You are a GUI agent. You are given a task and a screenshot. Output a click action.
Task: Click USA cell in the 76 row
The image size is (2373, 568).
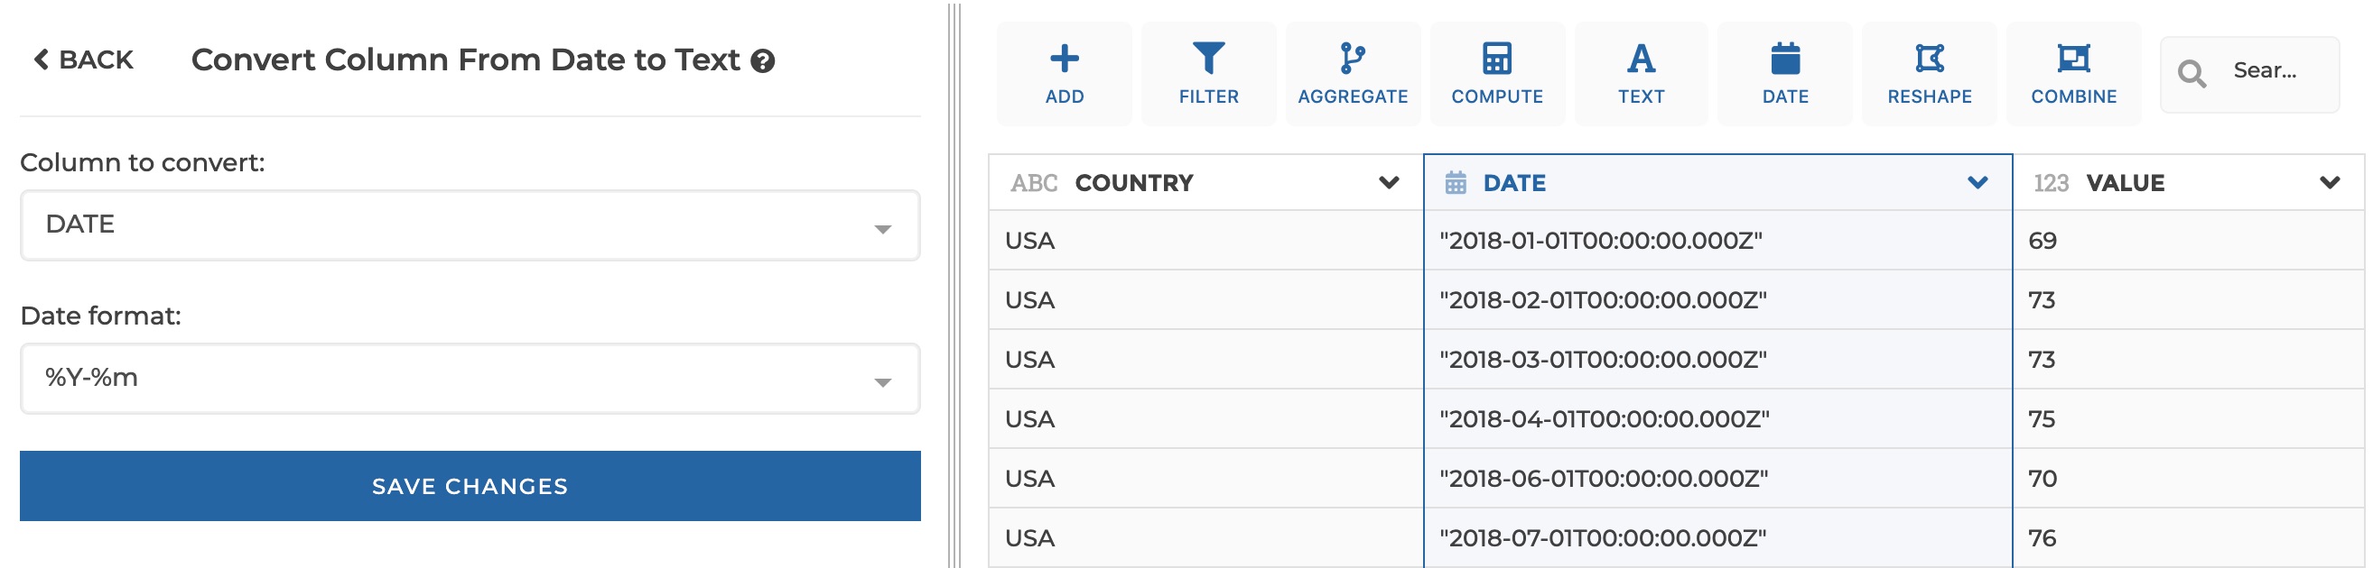[x=1205, y=537]
